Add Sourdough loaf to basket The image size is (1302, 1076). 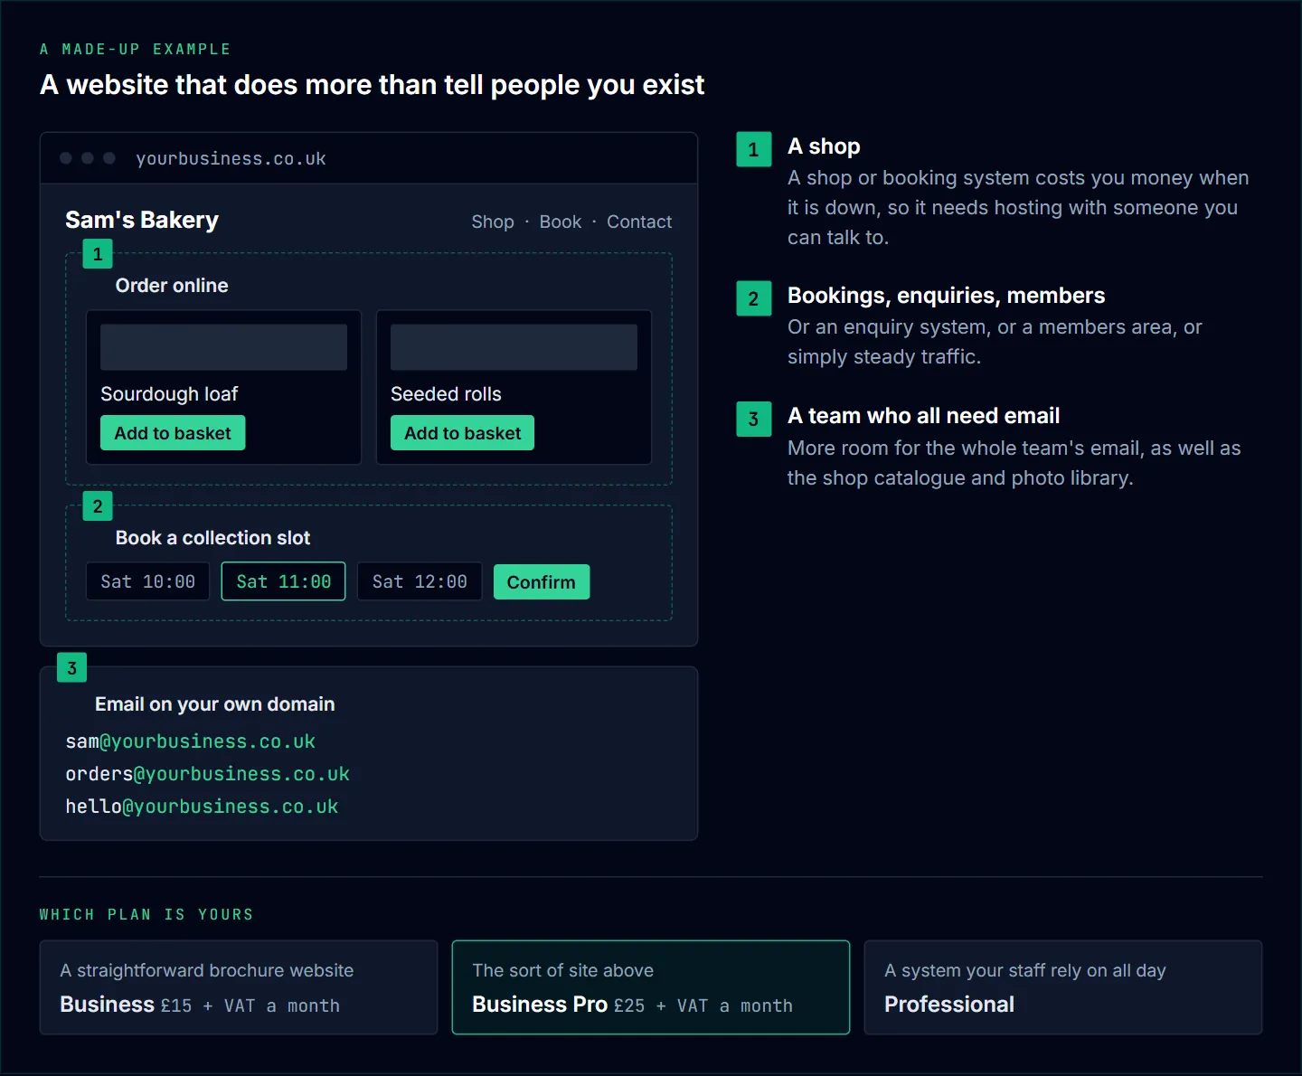pos(173,433)
